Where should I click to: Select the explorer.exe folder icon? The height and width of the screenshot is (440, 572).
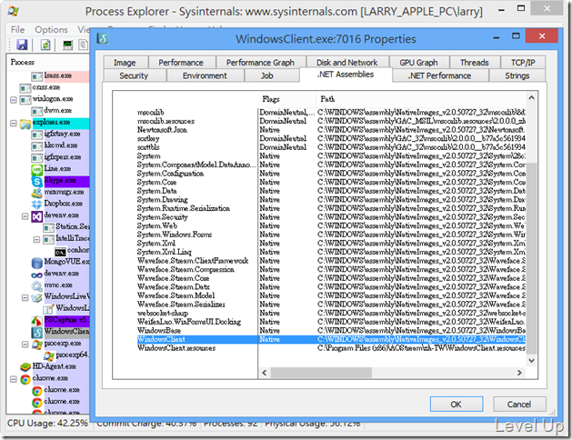pyautogui.click(x=25, y=124)
